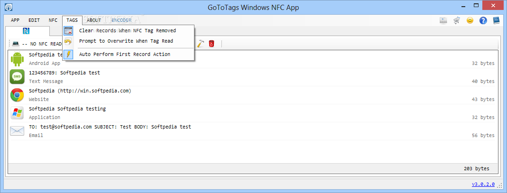Click the Chrome website record icon
This screenshot has width=507, height=193.
(17, 95)
